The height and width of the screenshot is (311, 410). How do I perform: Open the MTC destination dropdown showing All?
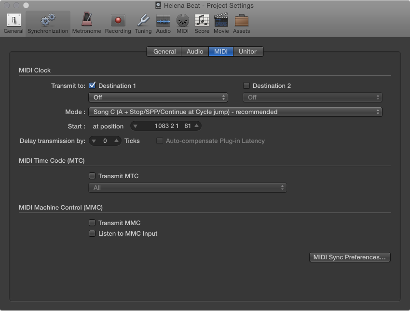[x=187, y=188]
